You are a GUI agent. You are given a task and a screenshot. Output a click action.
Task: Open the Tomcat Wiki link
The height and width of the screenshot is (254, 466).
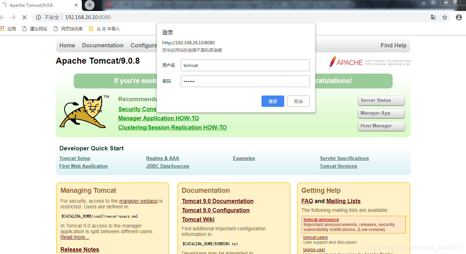198,219
